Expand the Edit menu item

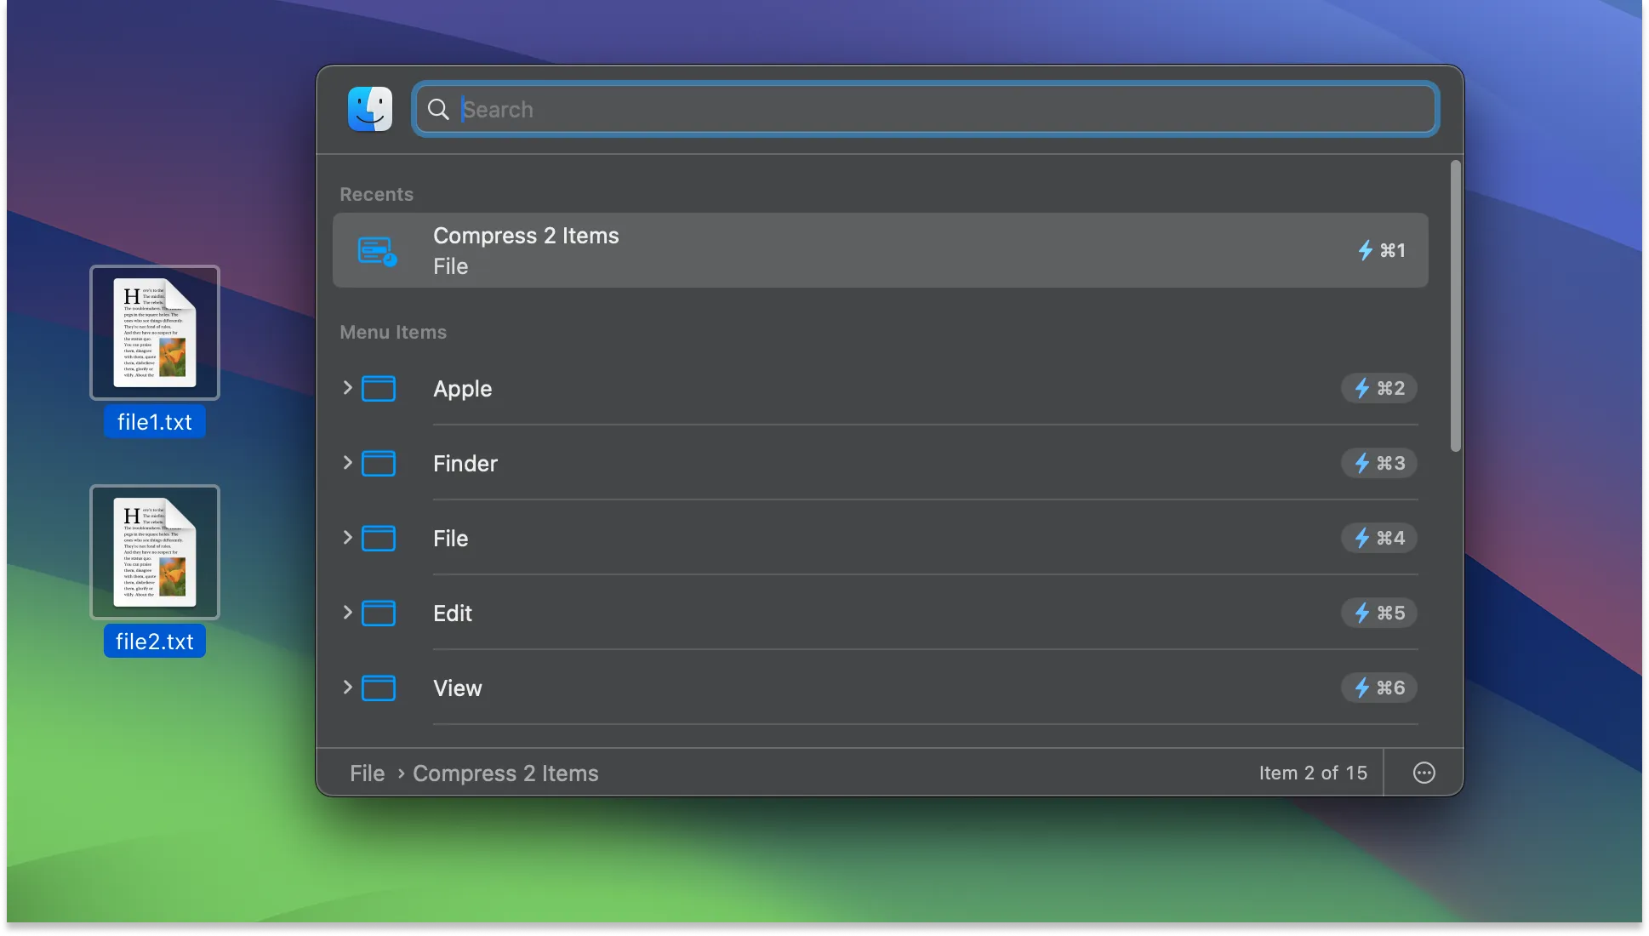point(347,613)
